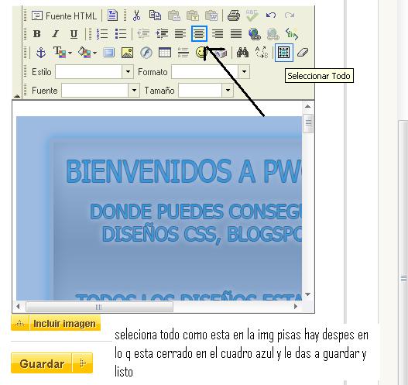Click the Incluir imagen button

56,323
